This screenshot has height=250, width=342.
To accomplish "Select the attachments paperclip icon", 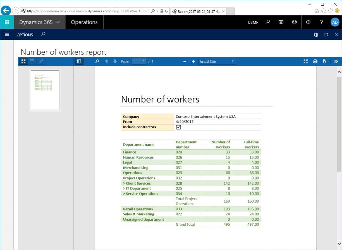I will [x=41, y=61].
